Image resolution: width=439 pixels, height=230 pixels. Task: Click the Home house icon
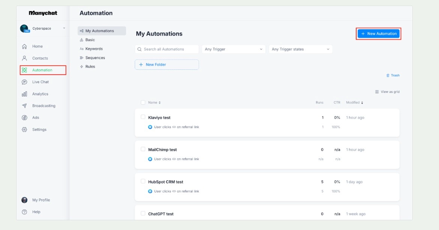(x=25, y=46)
